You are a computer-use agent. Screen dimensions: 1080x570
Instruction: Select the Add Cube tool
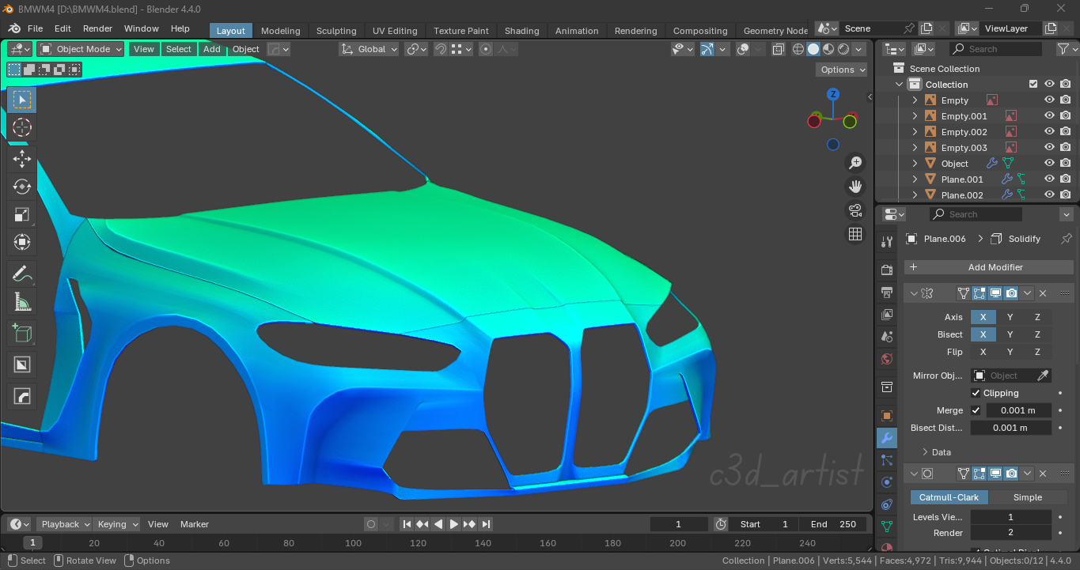(22, 333)
